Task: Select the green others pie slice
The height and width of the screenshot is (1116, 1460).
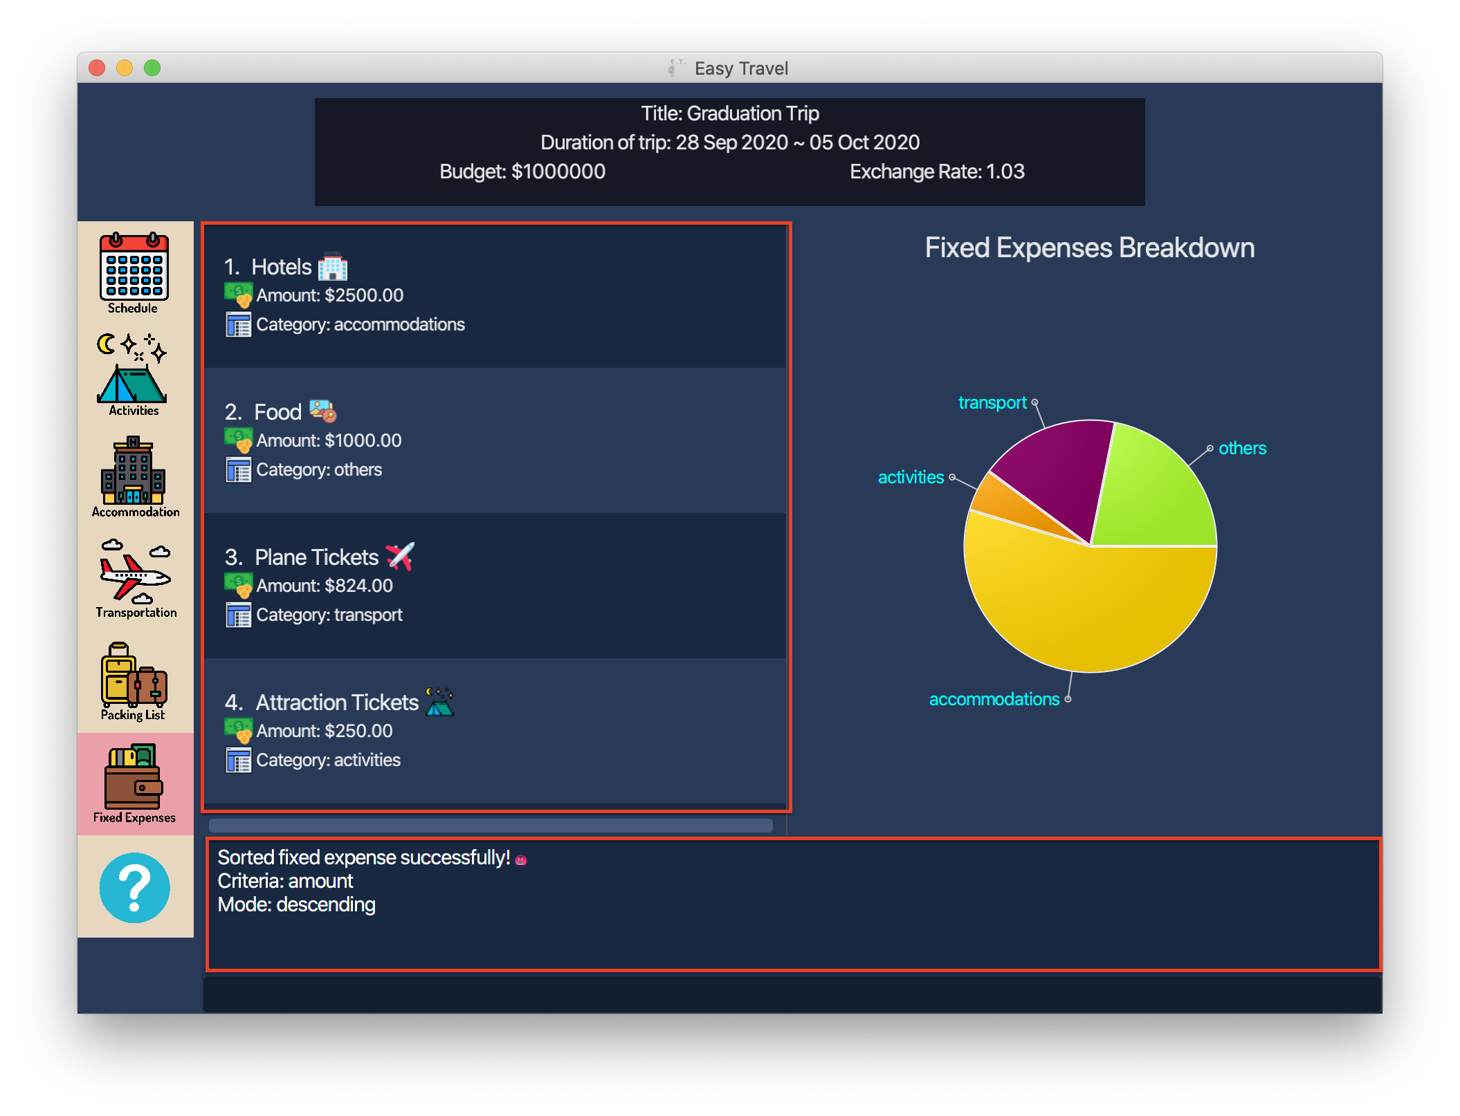Action: click(1159, 494)
